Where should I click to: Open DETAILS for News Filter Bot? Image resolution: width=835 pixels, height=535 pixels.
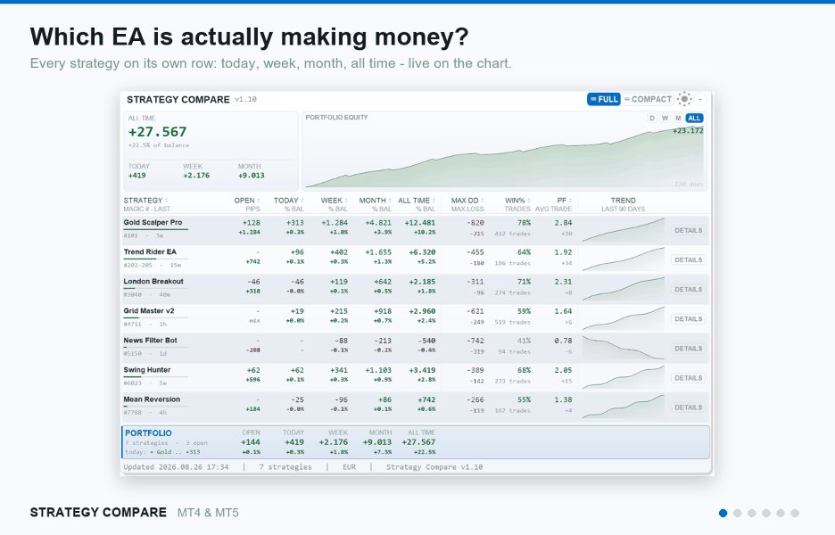coord(688,349)
